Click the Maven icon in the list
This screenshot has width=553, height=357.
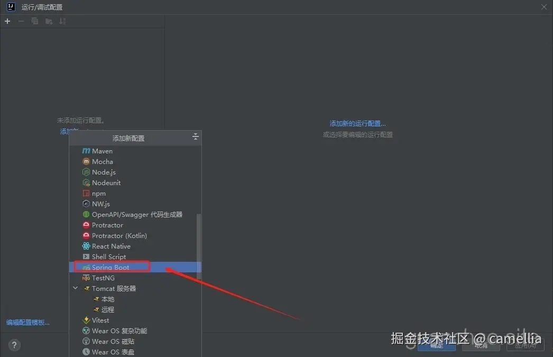86,151
